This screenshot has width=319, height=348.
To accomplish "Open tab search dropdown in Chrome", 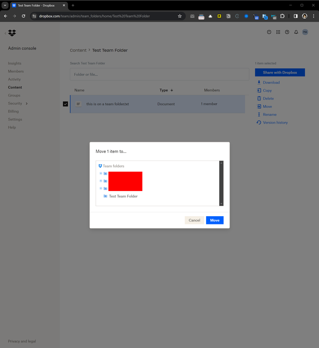I will click(x=5, y=5).
